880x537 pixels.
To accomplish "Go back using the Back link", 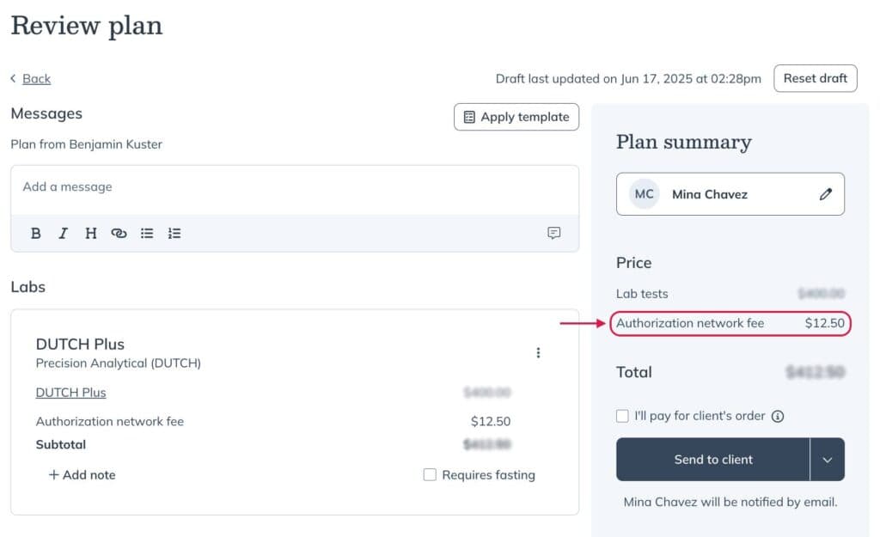I will click(36, 78).
